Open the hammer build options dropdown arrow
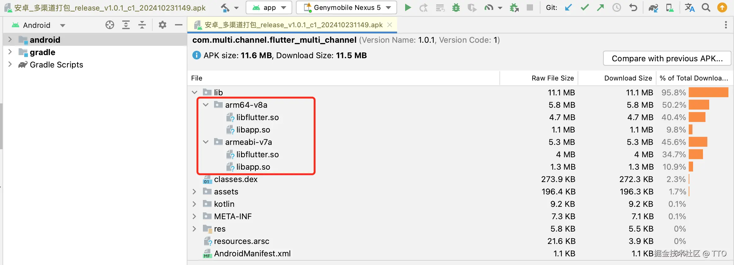The image size is (734, 265). pos(236,8)
